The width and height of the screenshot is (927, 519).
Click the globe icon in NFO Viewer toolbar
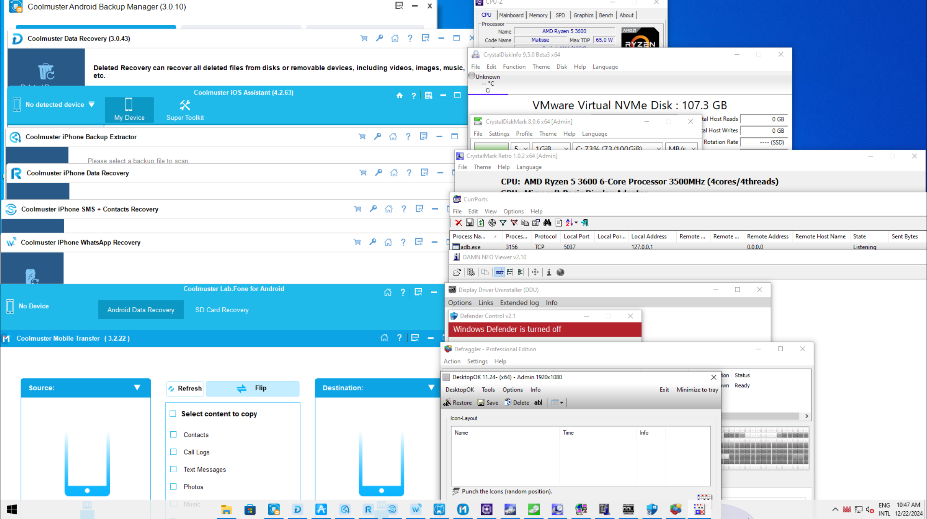pos(560,272)
